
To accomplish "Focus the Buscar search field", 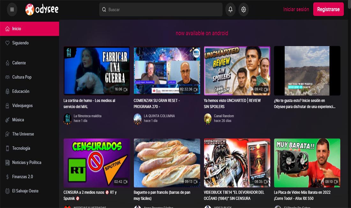I will coord(161,10).
